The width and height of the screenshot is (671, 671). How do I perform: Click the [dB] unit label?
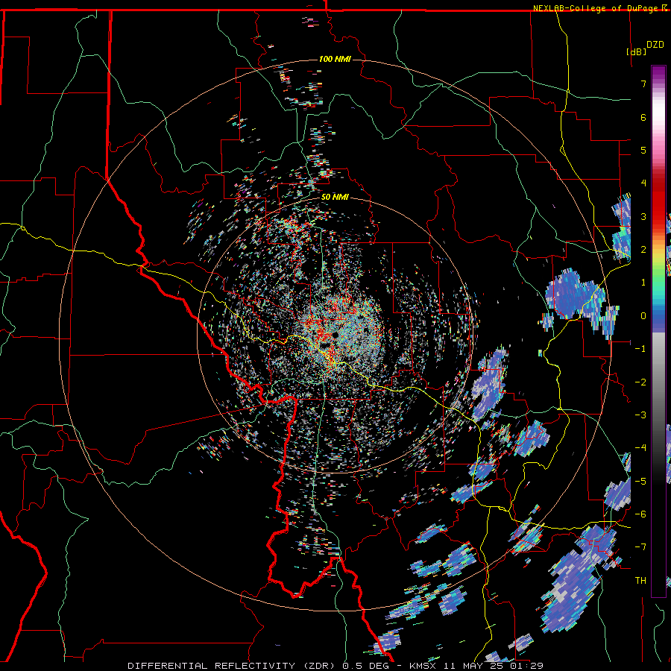(637, 51)
